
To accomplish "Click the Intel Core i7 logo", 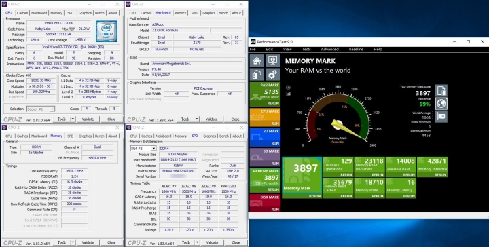I will click(x=107, y=31).
